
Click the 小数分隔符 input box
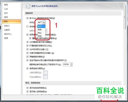coord(45,73)
